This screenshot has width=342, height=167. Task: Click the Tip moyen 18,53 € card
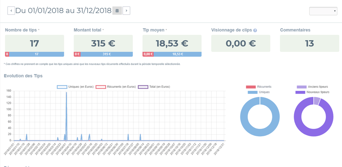(x=172, y=43)
